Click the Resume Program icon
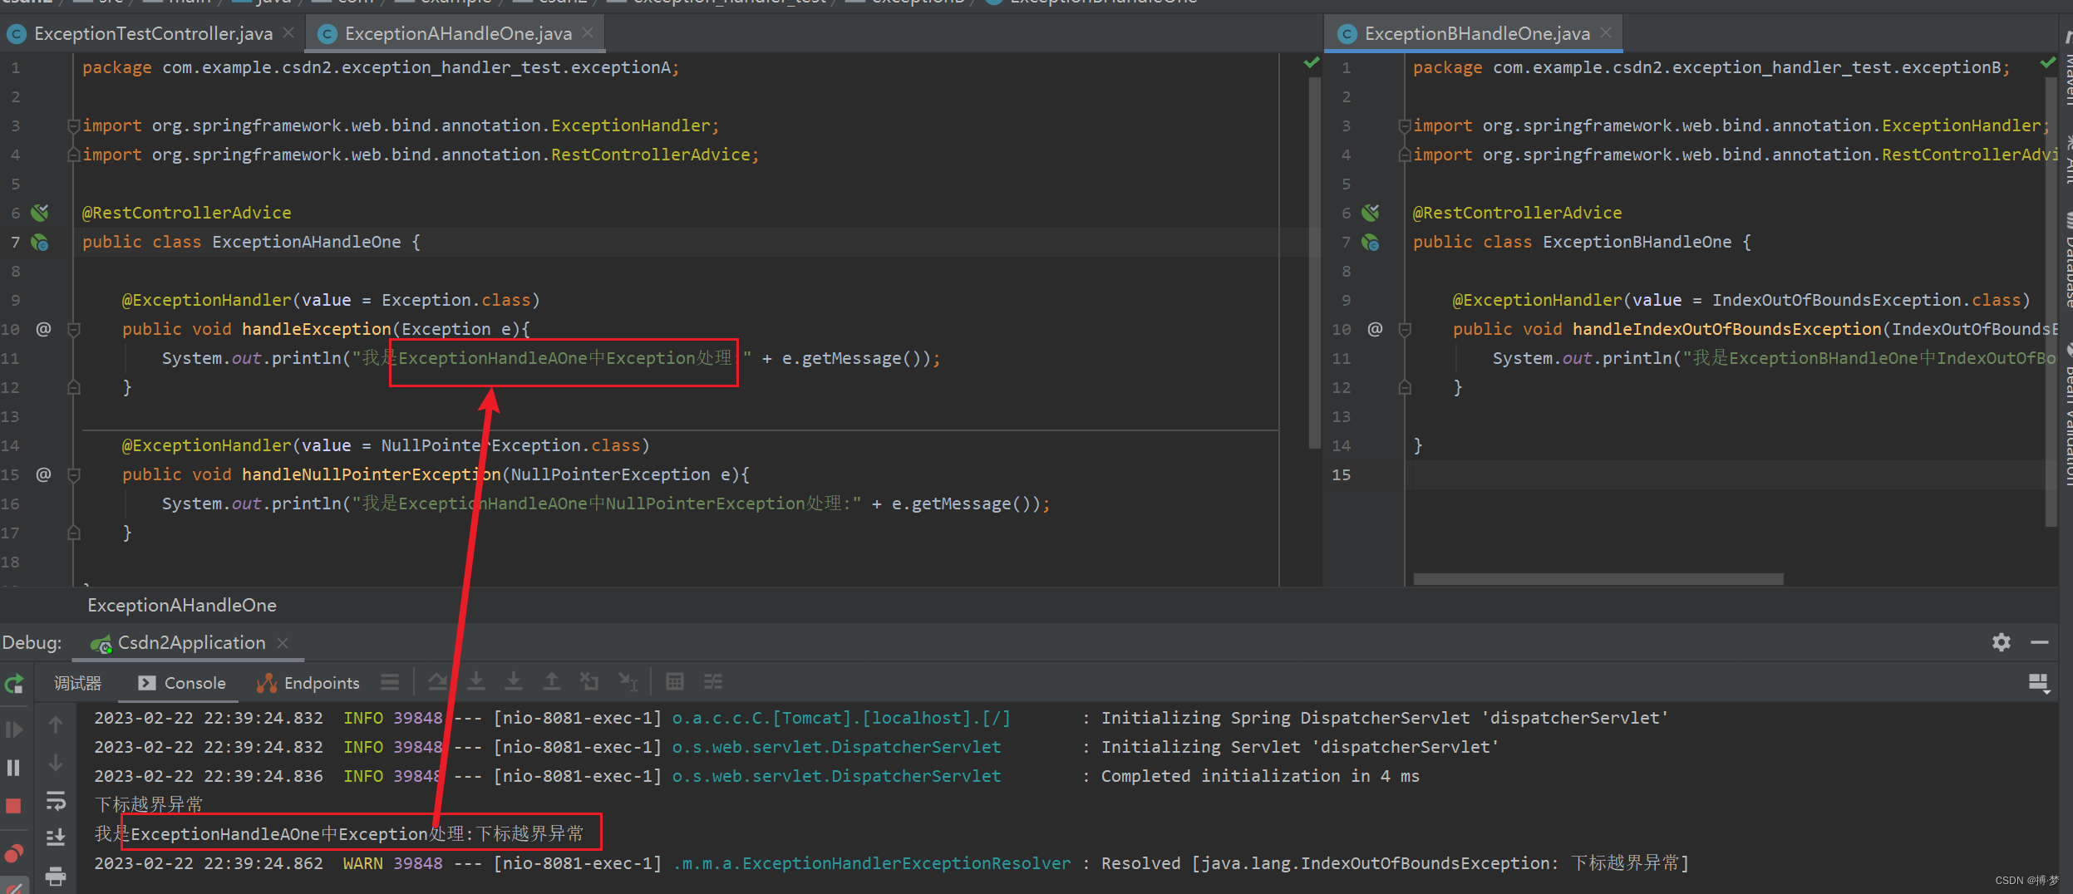 [x=14, y=729]
